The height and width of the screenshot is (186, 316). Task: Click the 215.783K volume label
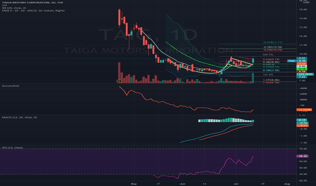305,74
